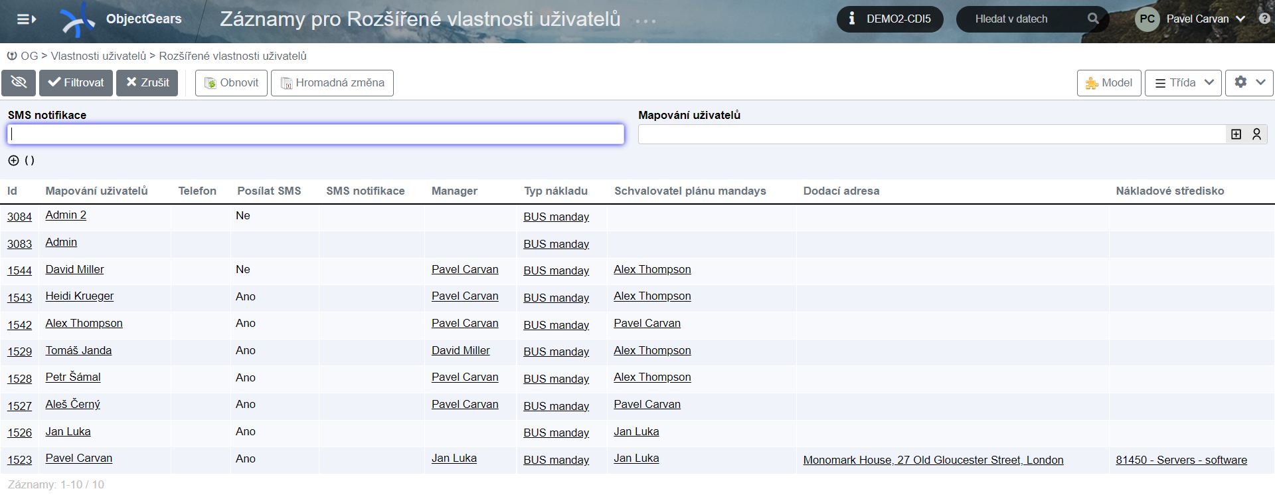Open record Id 1529
The width and height of the screenshot is (1275, 501).
coord(19,351)
